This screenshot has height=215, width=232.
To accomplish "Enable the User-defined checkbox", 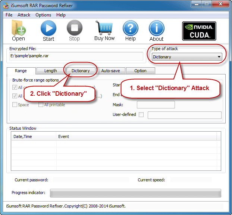I will 141,114.
